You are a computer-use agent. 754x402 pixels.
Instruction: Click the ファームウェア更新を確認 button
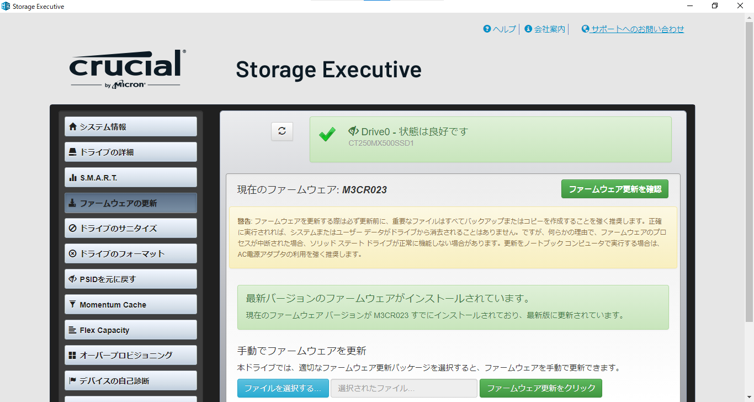[x=615, y=189]
